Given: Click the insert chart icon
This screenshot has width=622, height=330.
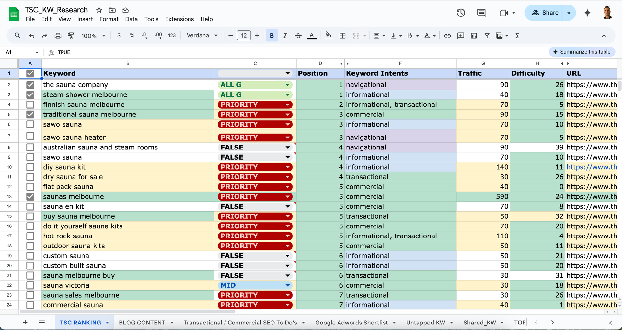Looking at the screenshot, I should coord(474,36).
